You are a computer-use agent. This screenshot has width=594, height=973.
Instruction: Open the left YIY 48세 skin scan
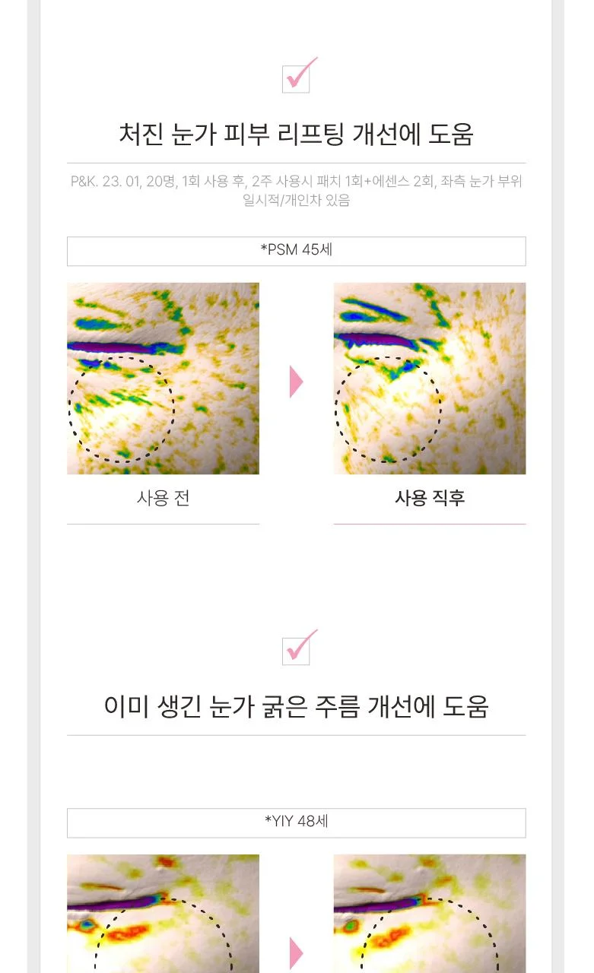coord(163,914)
